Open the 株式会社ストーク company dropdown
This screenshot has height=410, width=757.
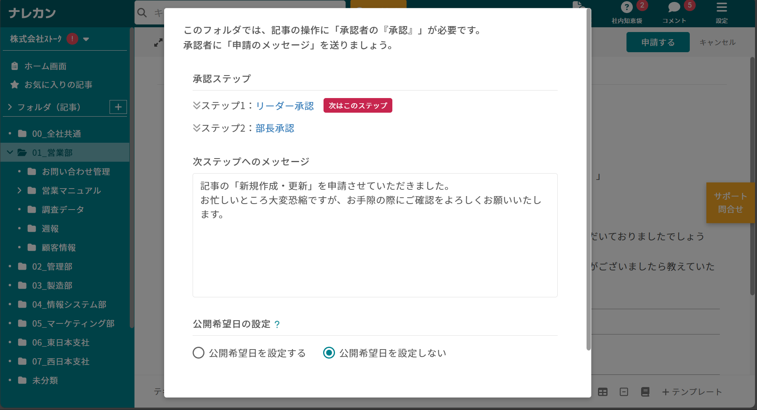[86, 39]
